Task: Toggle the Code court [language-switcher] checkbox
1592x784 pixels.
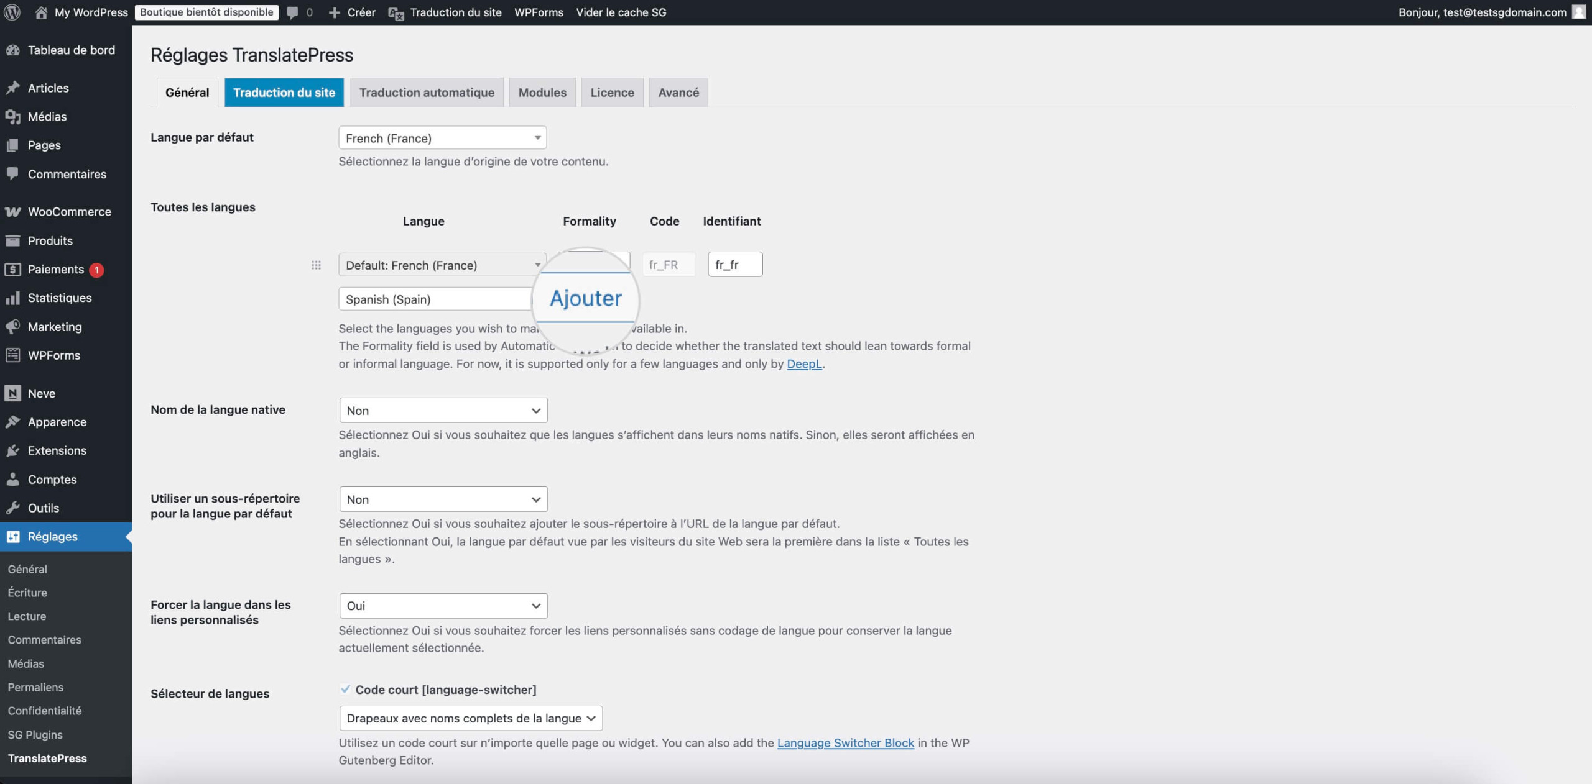Action: pyautogui.click(x=345, y=689)
